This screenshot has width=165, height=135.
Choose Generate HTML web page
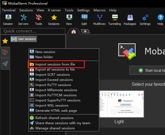[x=64, y=110]
